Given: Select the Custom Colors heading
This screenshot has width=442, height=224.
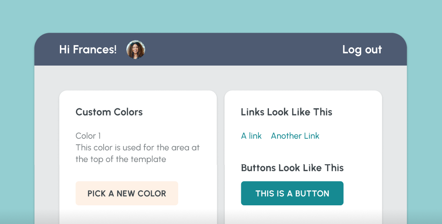Looking at the screenshot, I should (109, 112).
